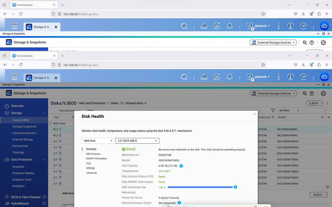This screenshot has width=332, height=207.
Task: Open the vertical dots More menu in front window header
Action: point(279,77)
